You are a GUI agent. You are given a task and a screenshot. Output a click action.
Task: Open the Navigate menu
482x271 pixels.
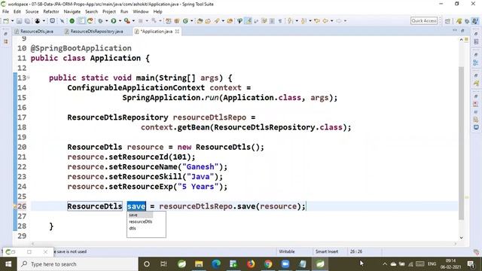(x=72, y=12)
